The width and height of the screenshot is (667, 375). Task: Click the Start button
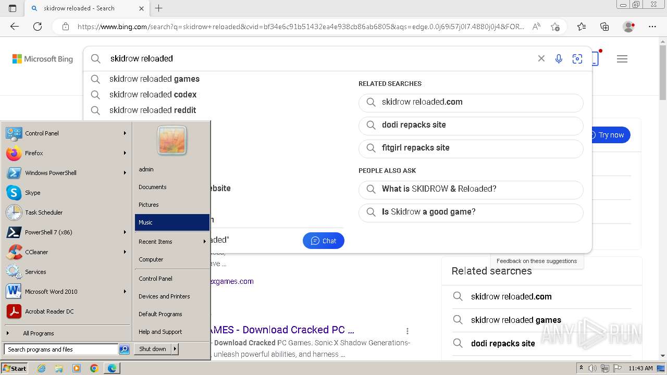click(x=14, y=368)
